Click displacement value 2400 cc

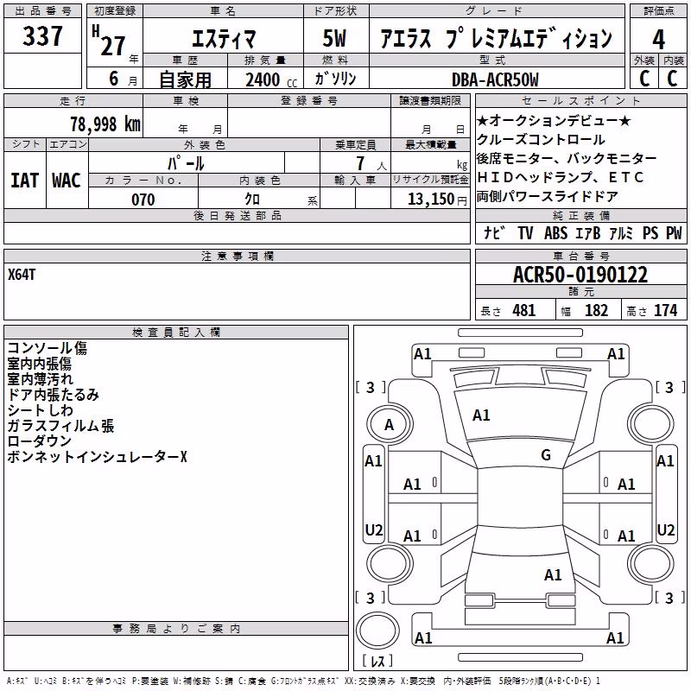(271, 79)
